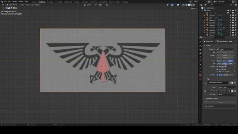The height and width of the screenshot is (134, 238).
Task: Open the Help menu
Action: tap(27, 1)
